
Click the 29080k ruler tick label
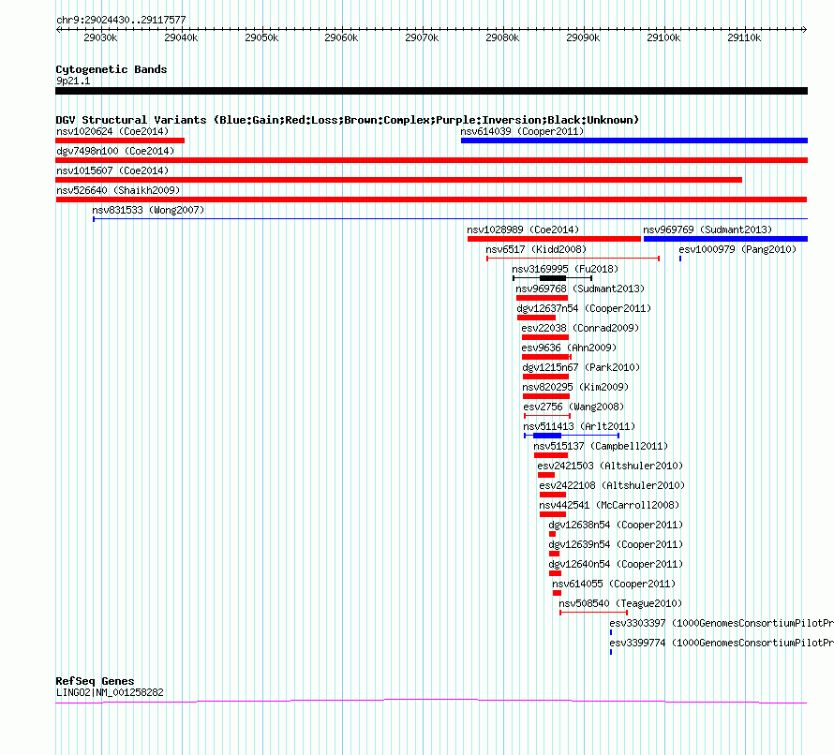pyautogui.click(x=502, y=37)
